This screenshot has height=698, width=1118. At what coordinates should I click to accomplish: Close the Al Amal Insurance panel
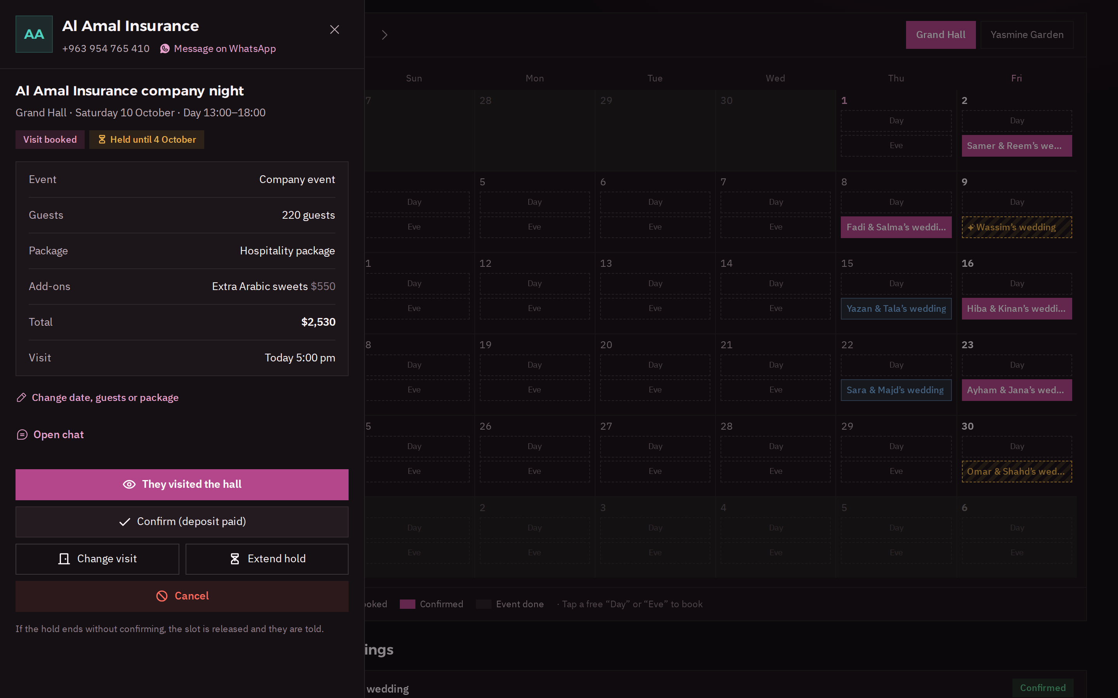click(x=335, y=29)
